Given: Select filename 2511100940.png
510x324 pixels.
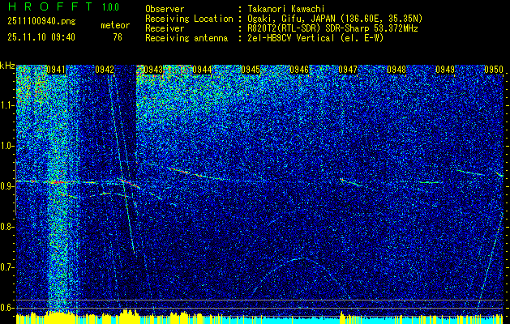Looking at the screenshot, I should click(41, 21).
